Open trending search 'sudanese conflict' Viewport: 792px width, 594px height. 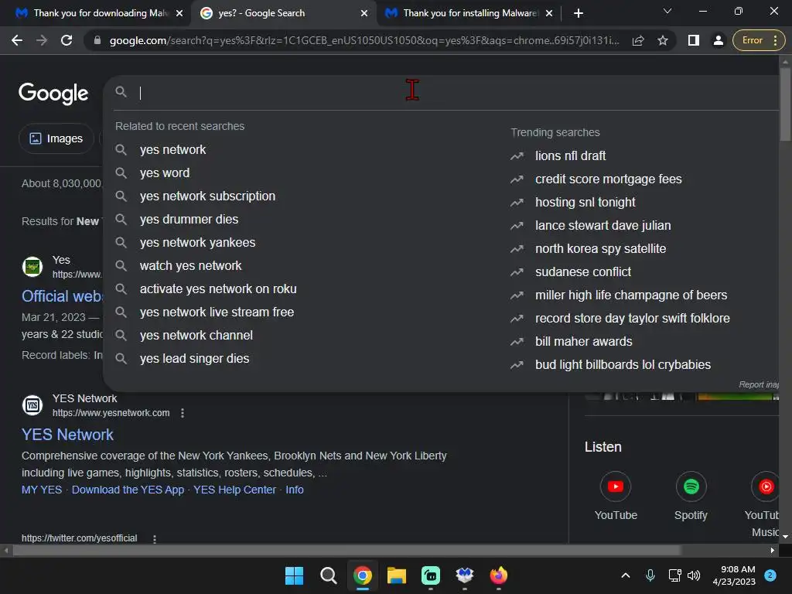pyautogui.click(x=583, y=271)
